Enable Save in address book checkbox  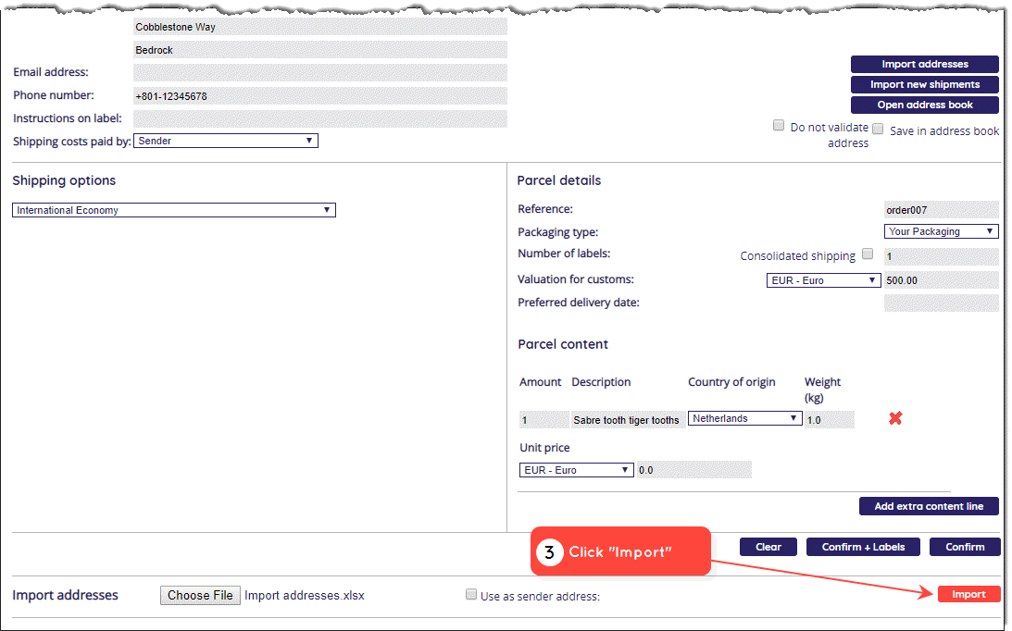878,129
